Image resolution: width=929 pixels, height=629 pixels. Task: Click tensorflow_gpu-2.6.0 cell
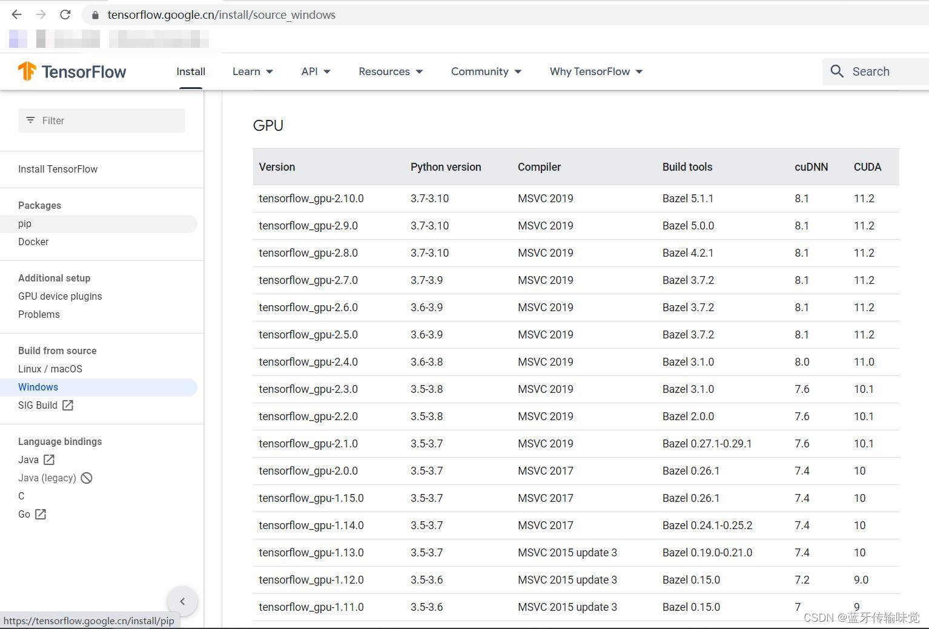point(308,308)
